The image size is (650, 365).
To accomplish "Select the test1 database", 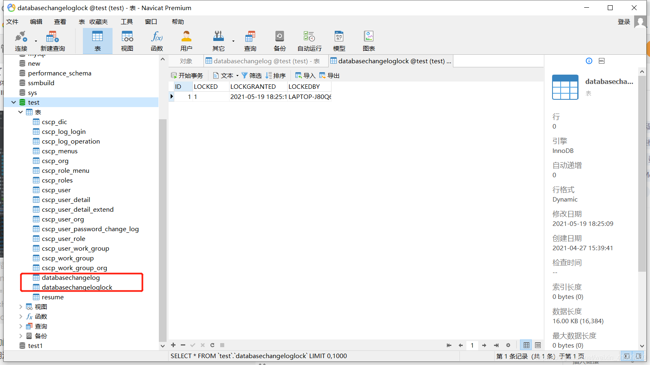I will (35, 346).
